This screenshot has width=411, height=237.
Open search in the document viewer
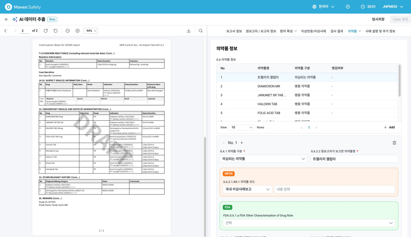point(201,31)
